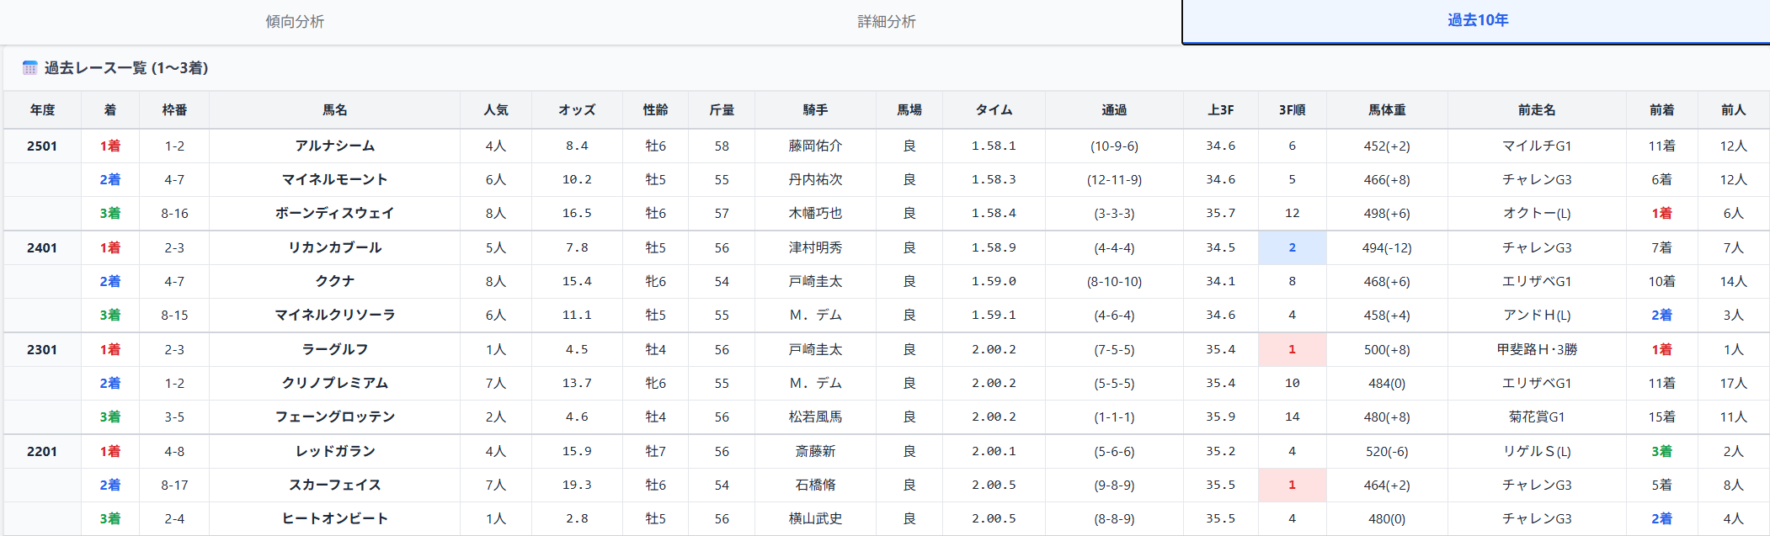Click the 前走名 column header
This screenshot has height=536, width=1770.
pos(1537,110)
